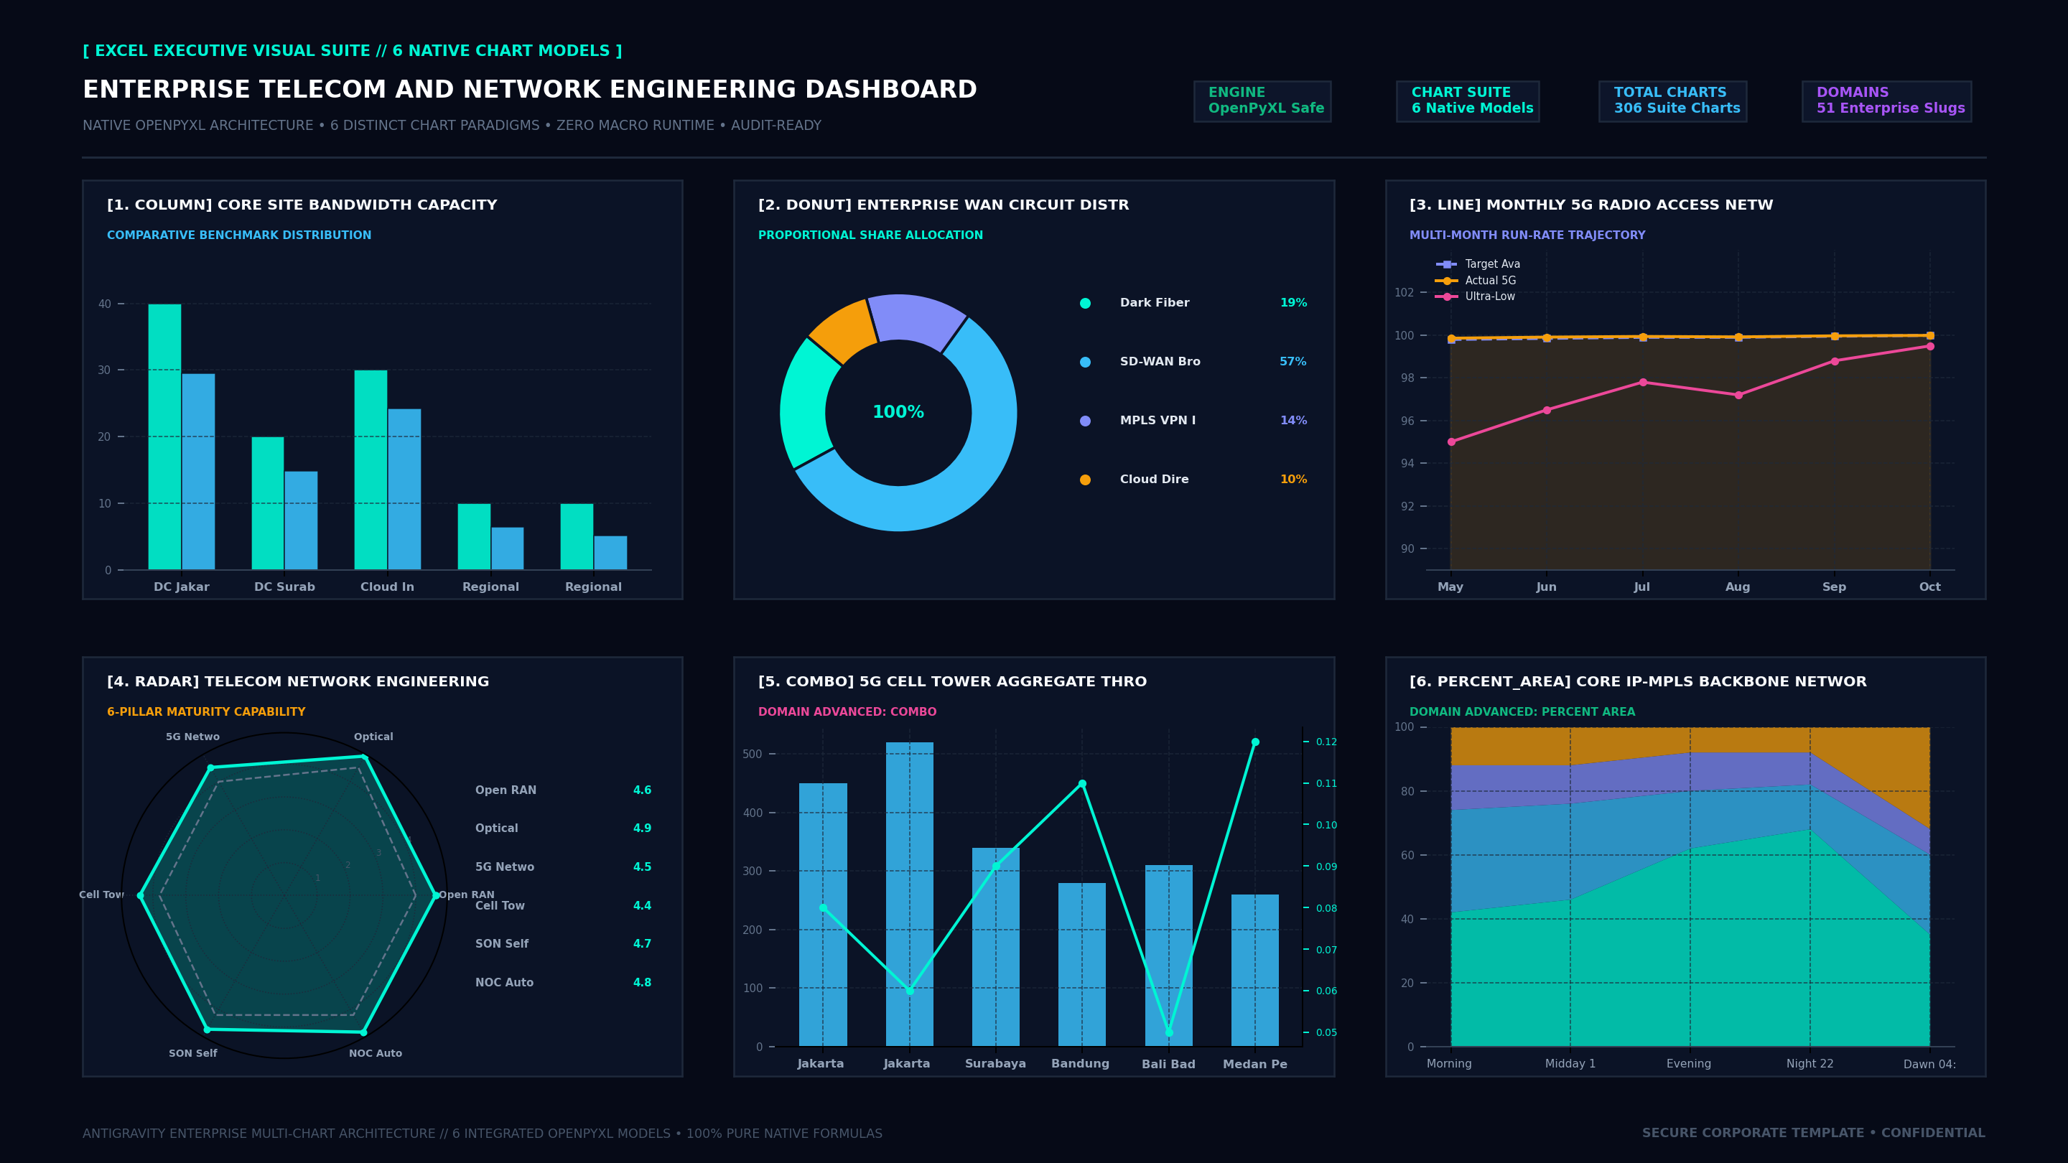Click the Surabaya combo chart label
The height and width of the screenshot is (1163, 2068).
995,1063
